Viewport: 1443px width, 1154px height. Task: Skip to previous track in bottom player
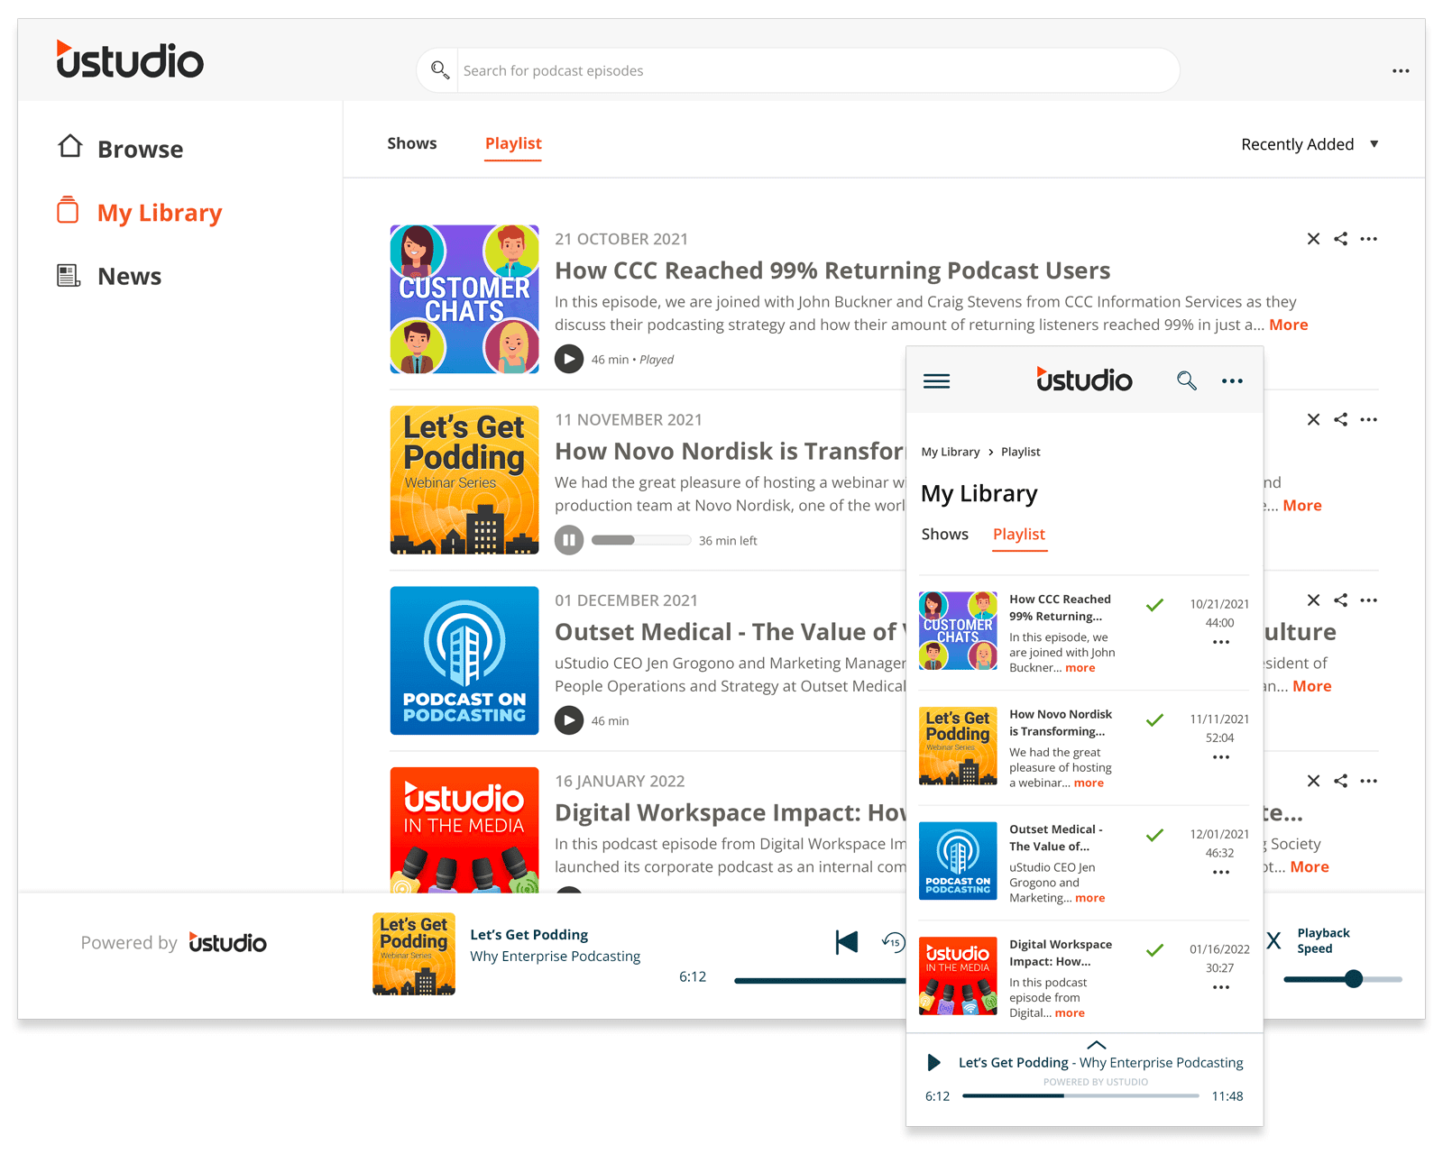click(847, 942)
